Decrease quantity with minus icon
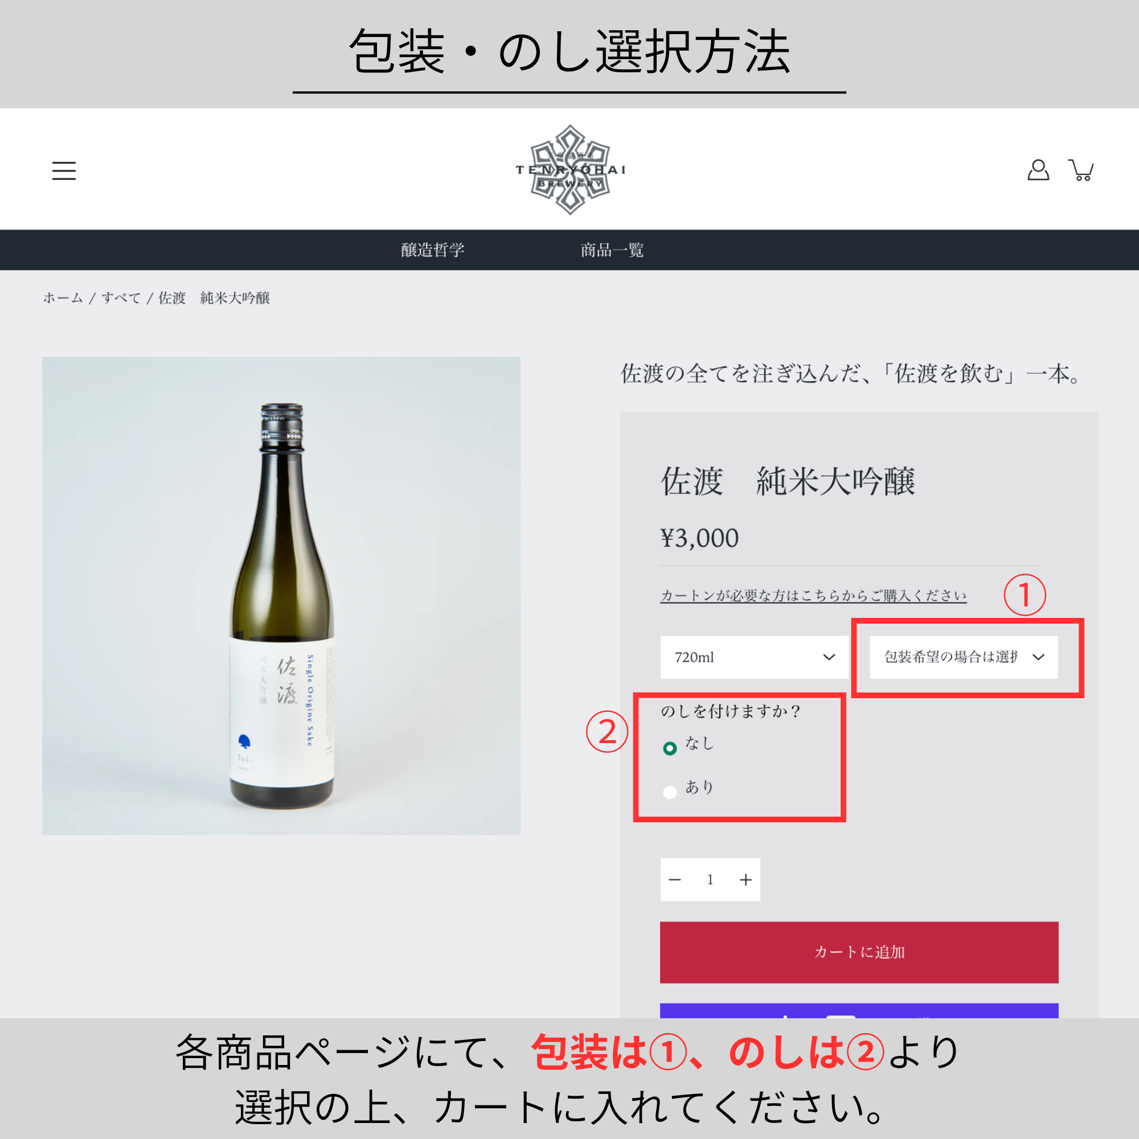The image size is (1139, 1139). coord(675,880)
